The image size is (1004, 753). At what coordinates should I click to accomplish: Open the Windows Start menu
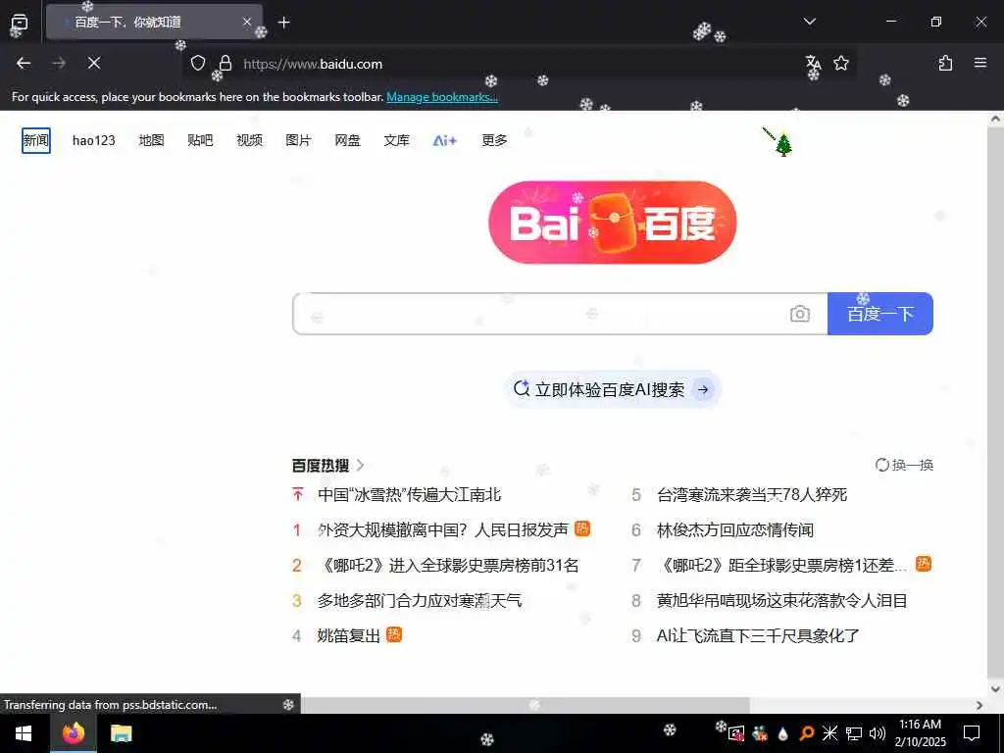[x=24, y=733]
